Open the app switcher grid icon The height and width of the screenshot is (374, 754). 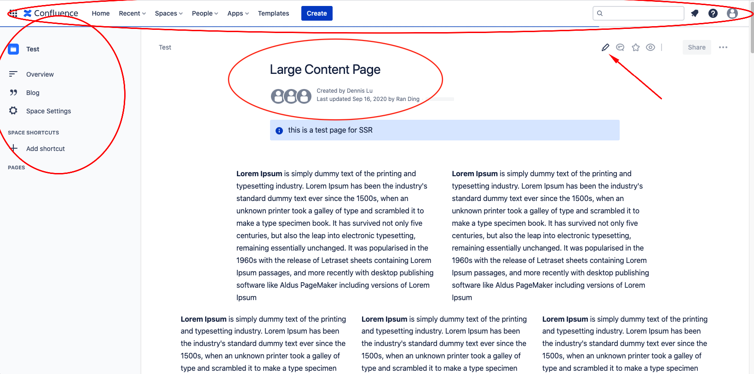point(13,13)
